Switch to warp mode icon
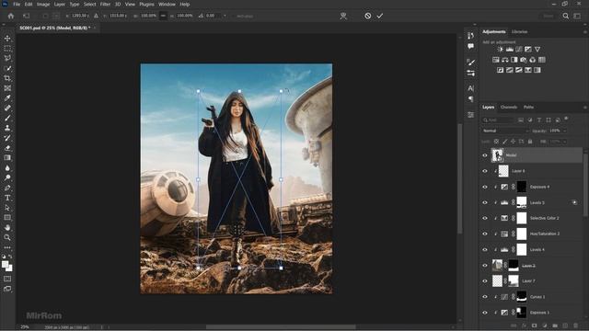This screenshot has width=589, height=331. pyautogui.click(x=343, y=16)
